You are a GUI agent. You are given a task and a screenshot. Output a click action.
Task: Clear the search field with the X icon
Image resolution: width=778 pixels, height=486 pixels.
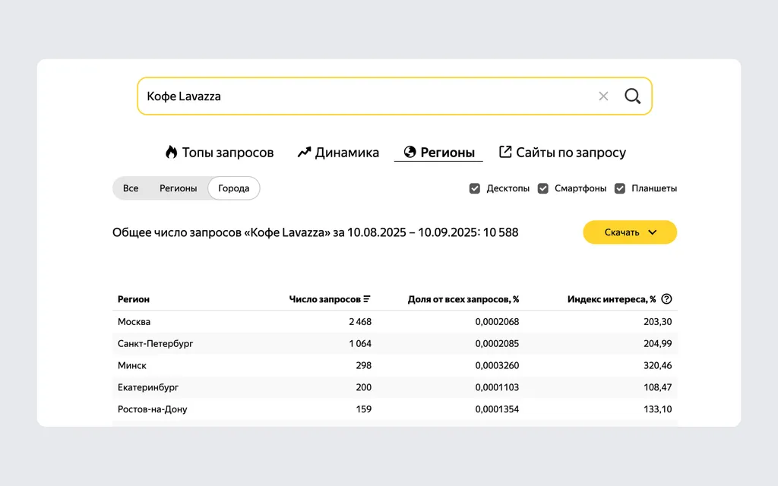coord(603,96)
